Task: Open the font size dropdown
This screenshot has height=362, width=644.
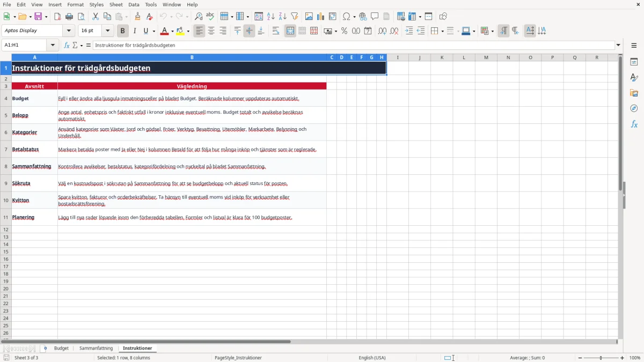Action: pos(107,31)
